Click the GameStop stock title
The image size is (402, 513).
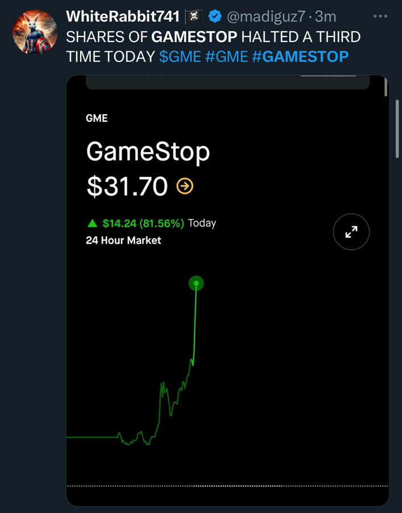coord(148,152)
